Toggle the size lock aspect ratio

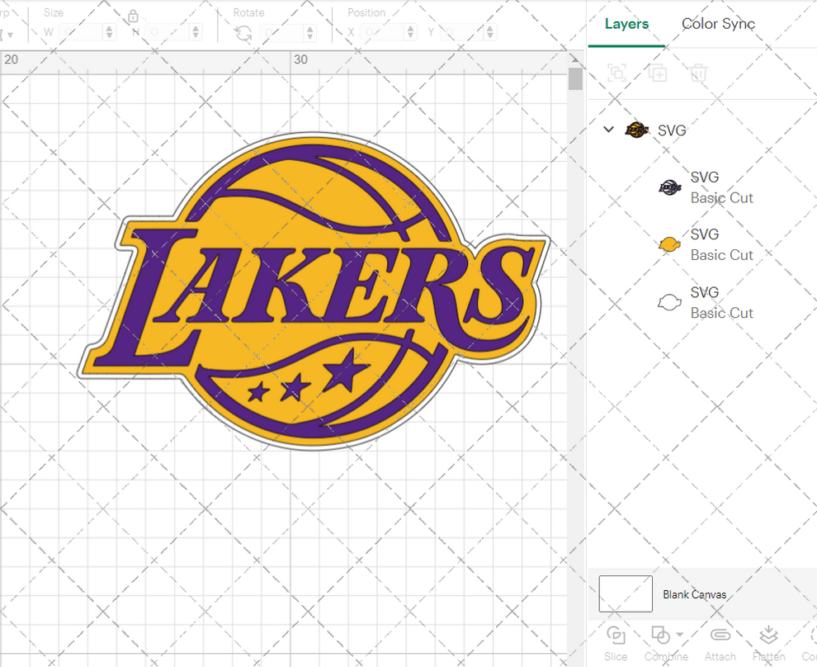pyautogui.click(x=134, y=16)
